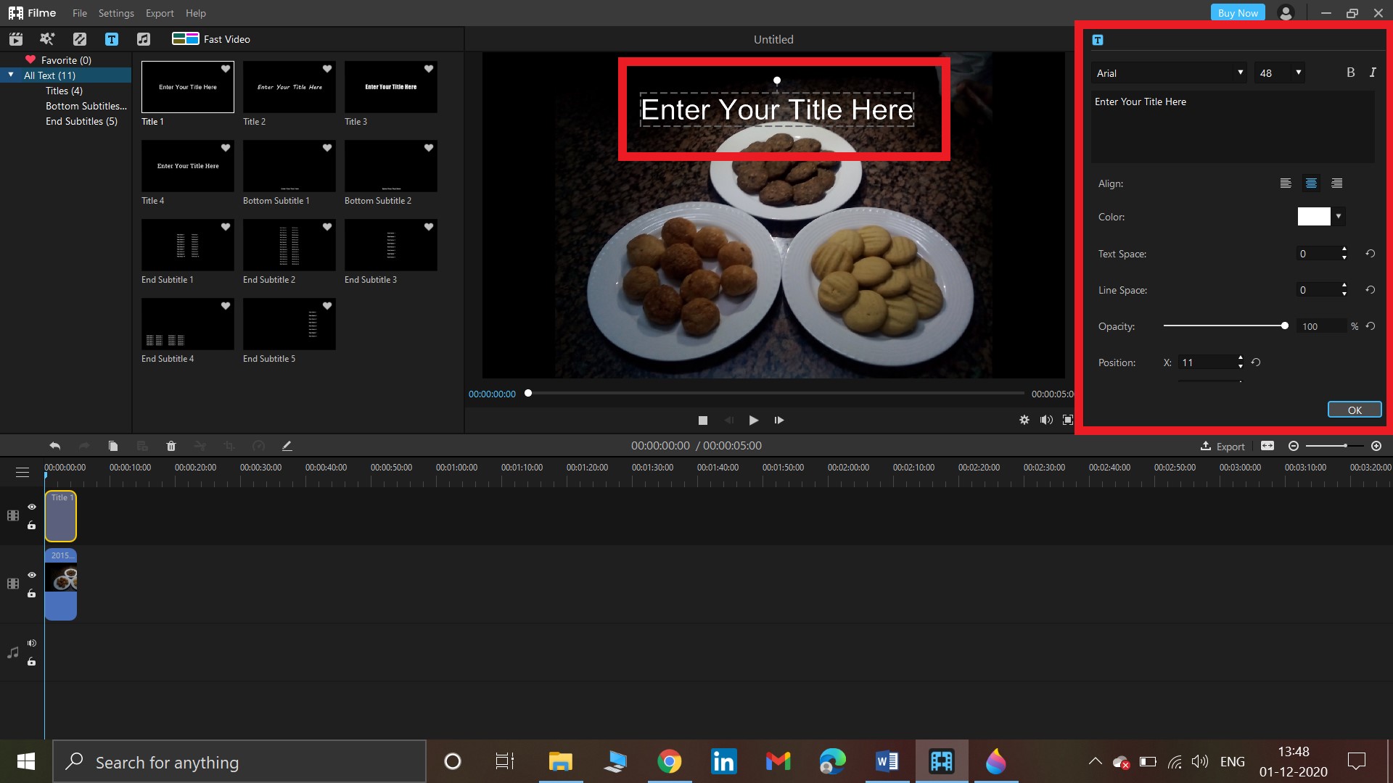The image size is (1393, 783).
Task: Select Settings menu in menu bar
Action: (113, 12)
